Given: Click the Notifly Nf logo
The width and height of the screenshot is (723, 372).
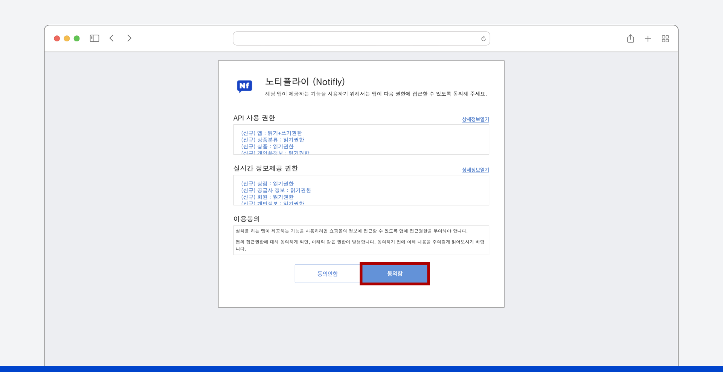Looking at the screenshot, I should (244, 86).
